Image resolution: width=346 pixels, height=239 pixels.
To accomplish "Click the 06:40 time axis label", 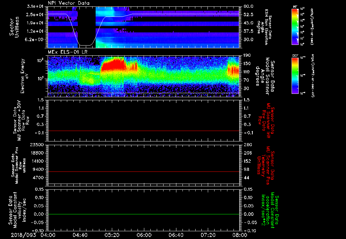I will point(176,235).
